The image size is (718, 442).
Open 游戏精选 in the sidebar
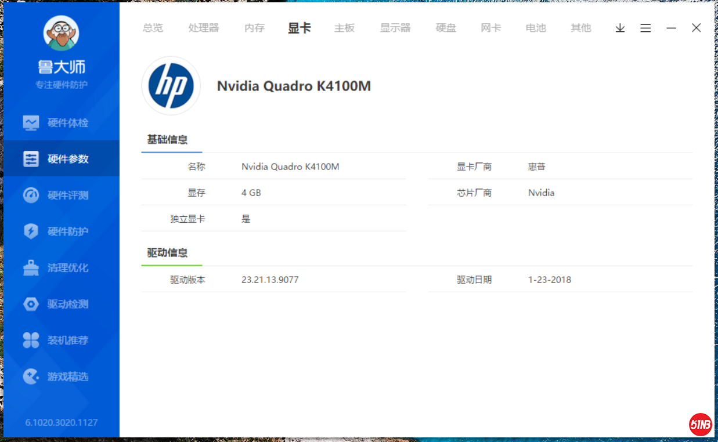click(62, 376)
